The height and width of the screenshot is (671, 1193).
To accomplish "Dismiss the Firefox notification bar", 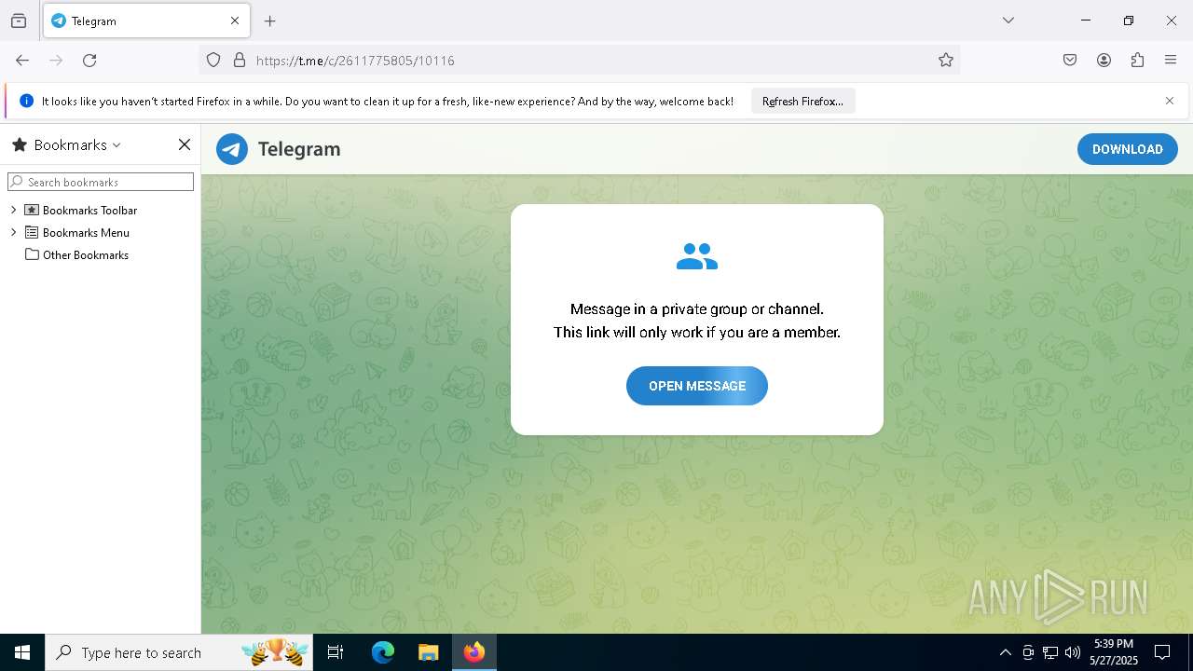I will coord(1170,101).
